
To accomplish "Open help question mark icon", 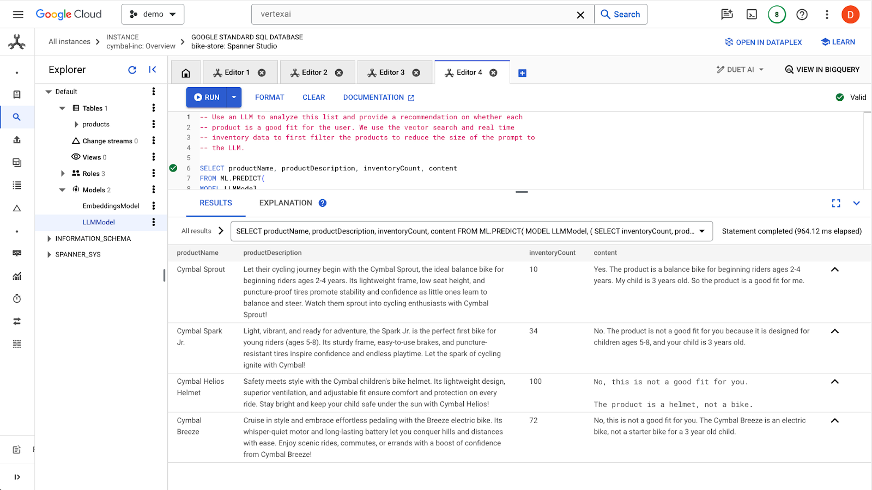I will [802, 15].
